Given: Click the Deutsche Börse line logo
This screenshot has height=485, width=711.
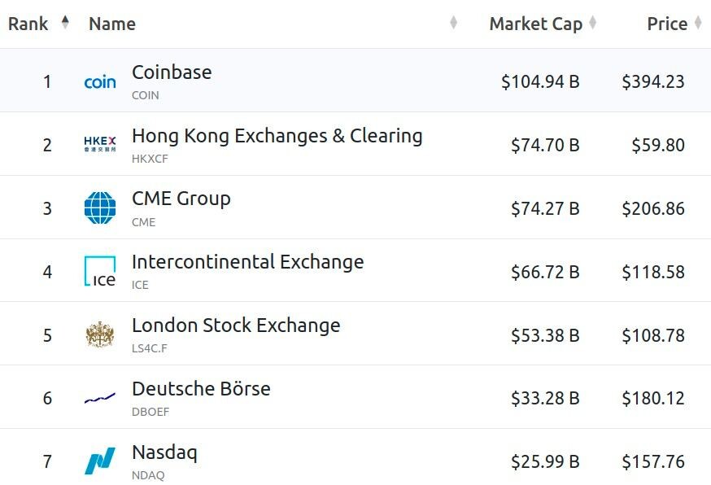Looking at the screenshot, I should [100, 399].
